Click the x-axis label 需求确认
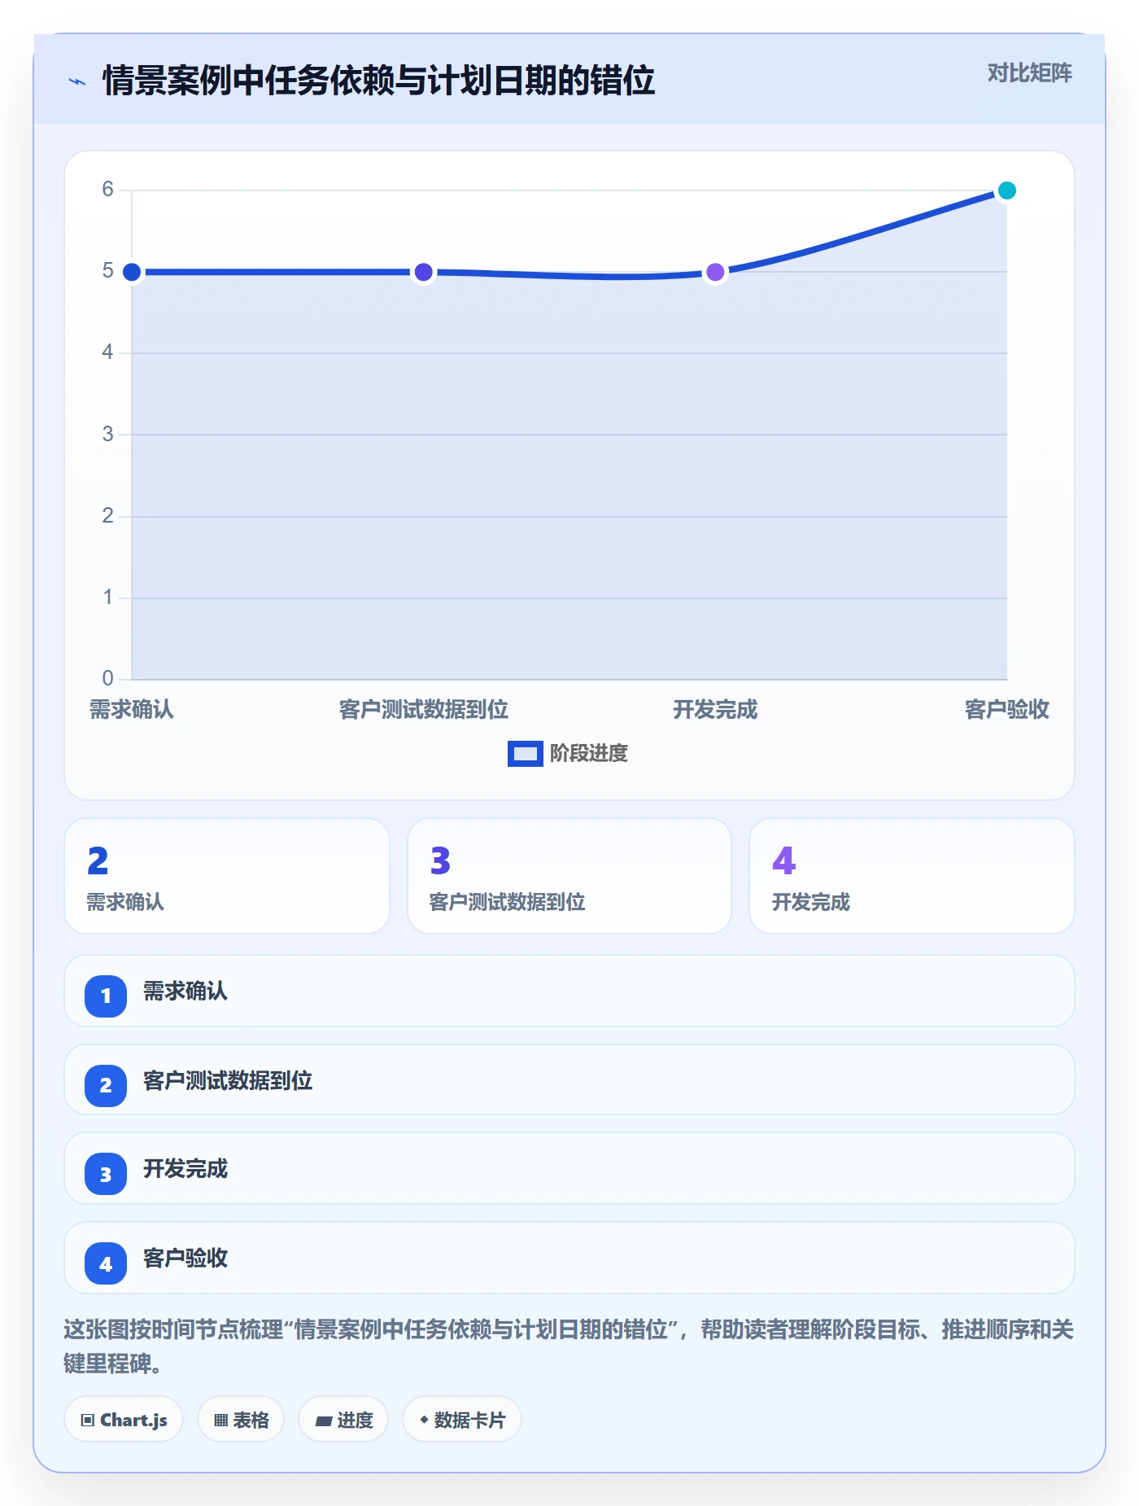This screenshot has height=1506, width=1139. coord(132,710)
